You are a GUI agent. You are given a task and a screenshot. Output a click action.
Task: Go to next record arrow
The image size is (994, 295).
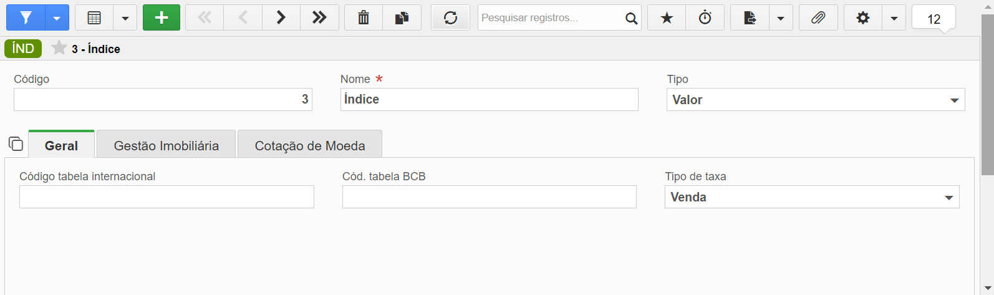pos(281,18)
